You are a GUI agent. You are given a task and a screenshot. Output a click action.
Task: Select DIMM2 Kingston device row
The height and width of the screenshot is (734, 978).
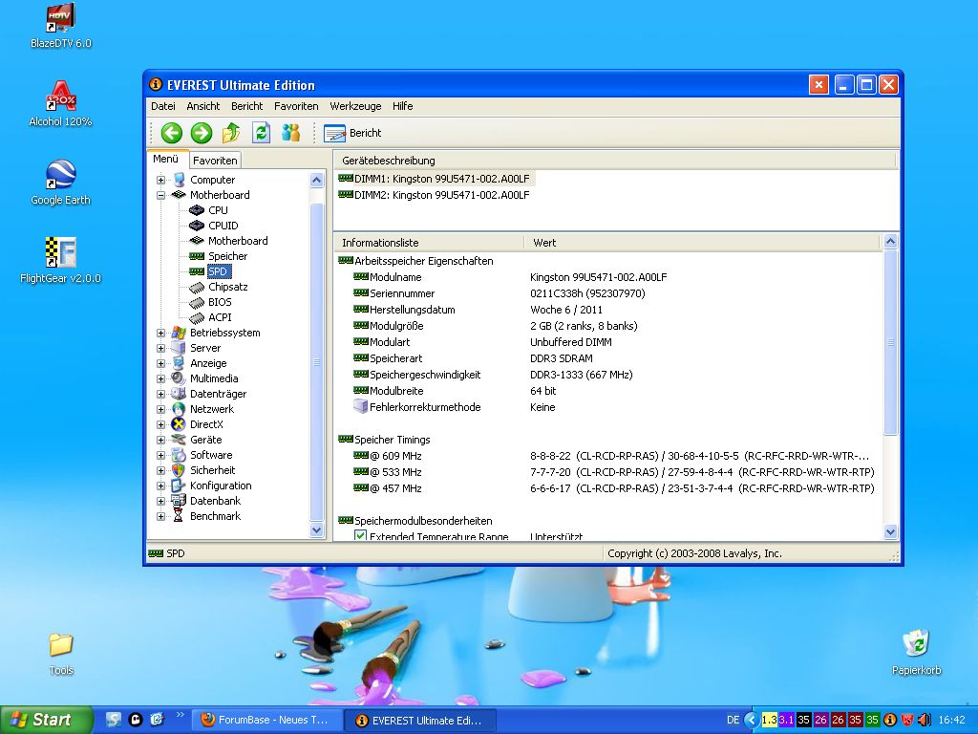(x=434, y=195)
